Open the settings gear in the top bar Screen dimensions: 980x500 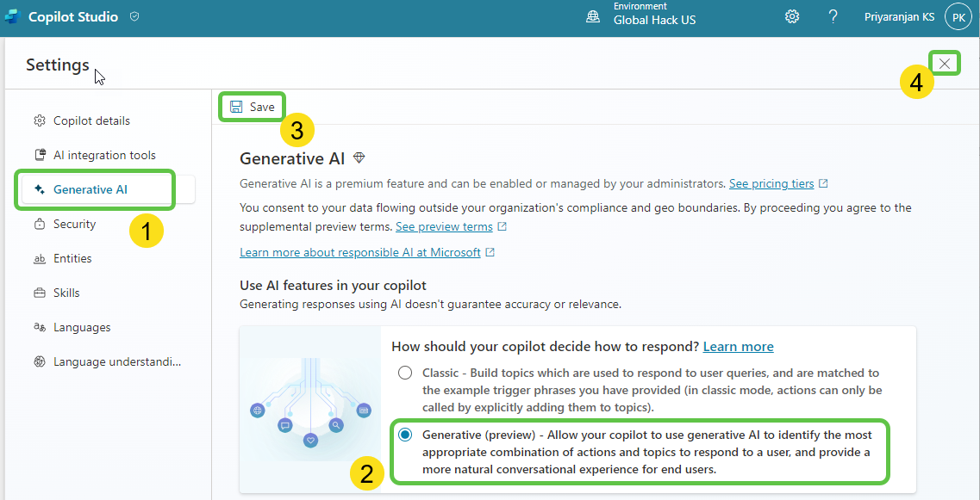tap(792, 15)
